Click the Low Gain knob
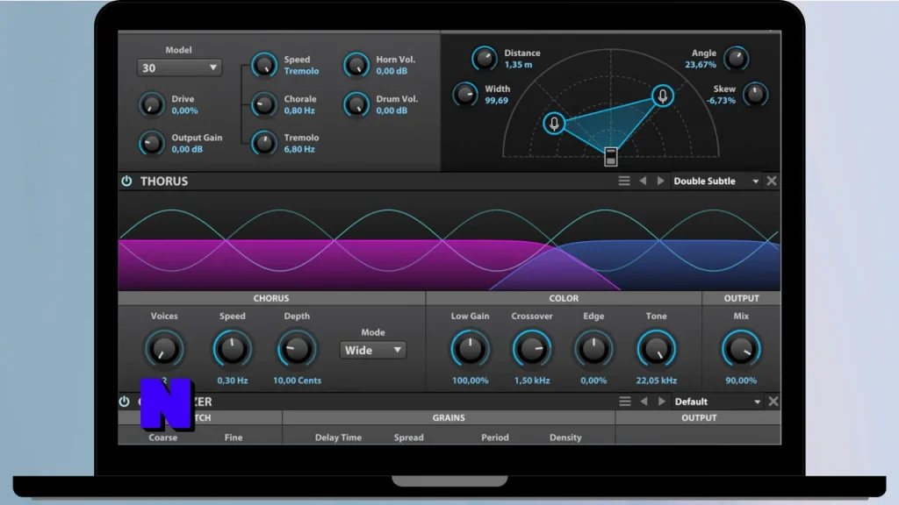Screen dimensions: 899x505 pyautogui.click(x=470, y=349)
